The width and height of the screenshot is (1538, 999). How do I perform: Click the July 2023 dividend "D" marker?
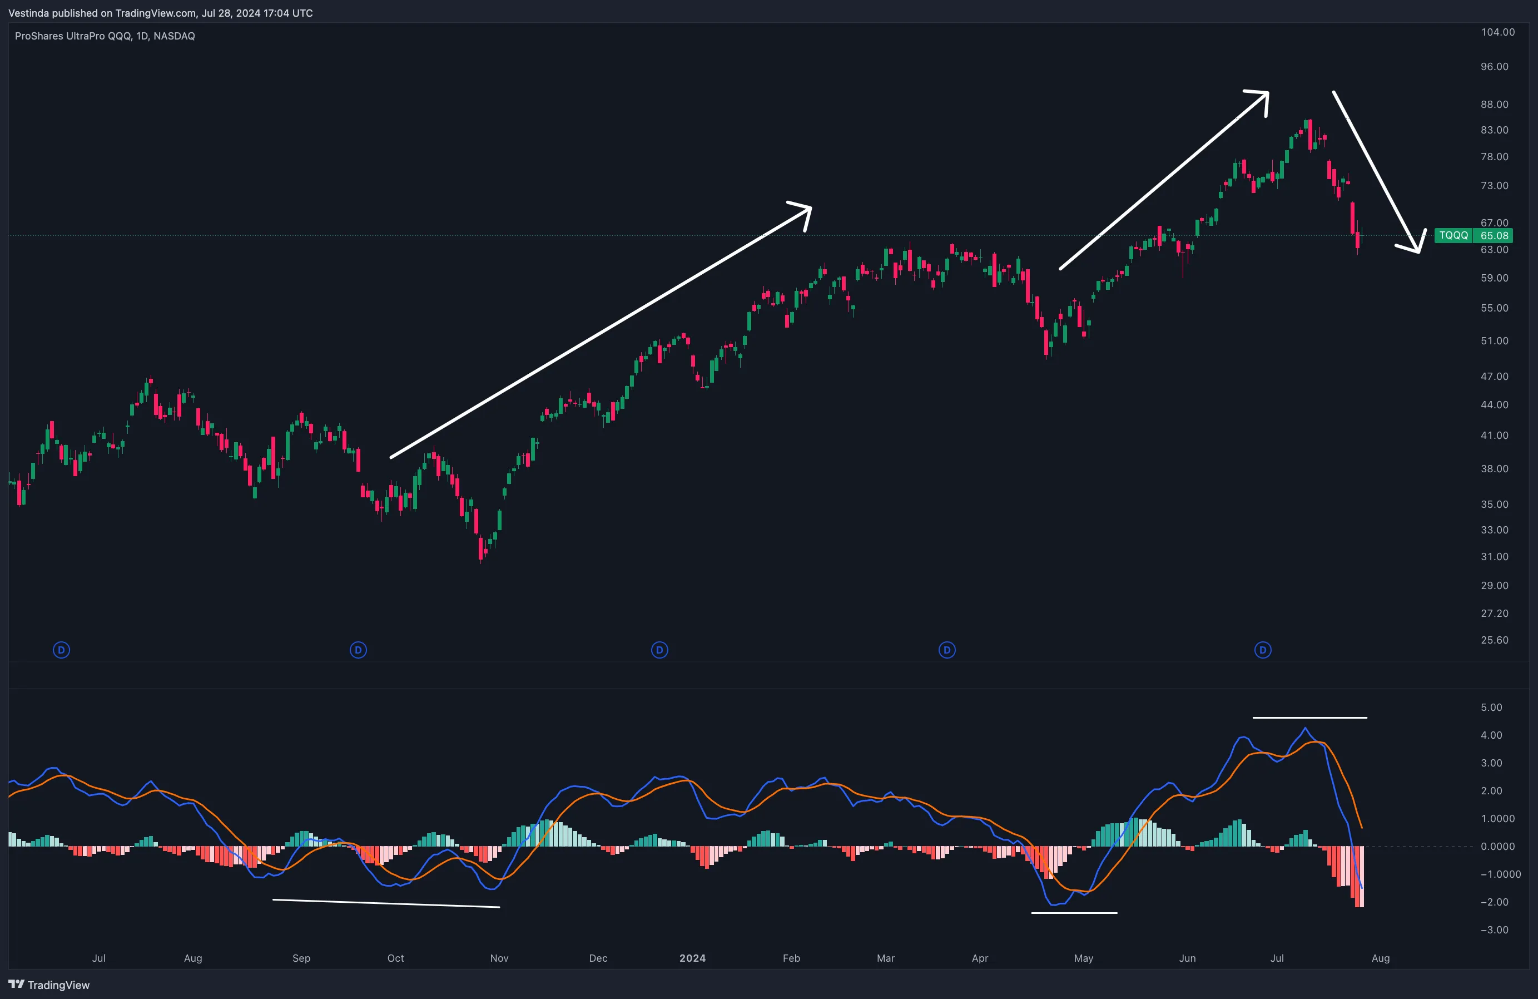(61, 650)
